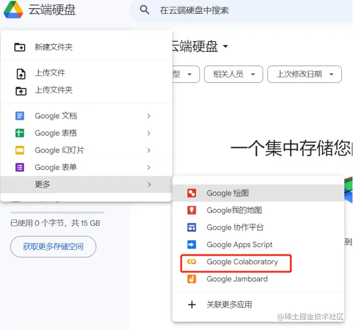
Task: Select Google Apps Script in submenu
Action: (258, 245)
